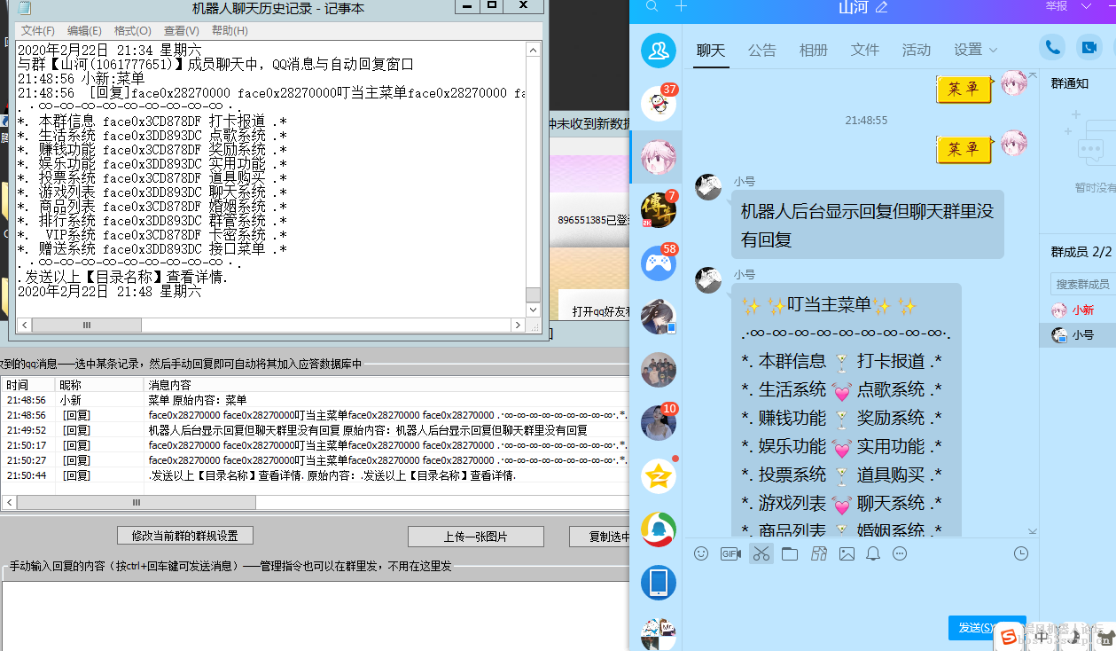Click the bell notification icon in toolbar
The width and height of the screenshot is (1116, 651).
873,553
